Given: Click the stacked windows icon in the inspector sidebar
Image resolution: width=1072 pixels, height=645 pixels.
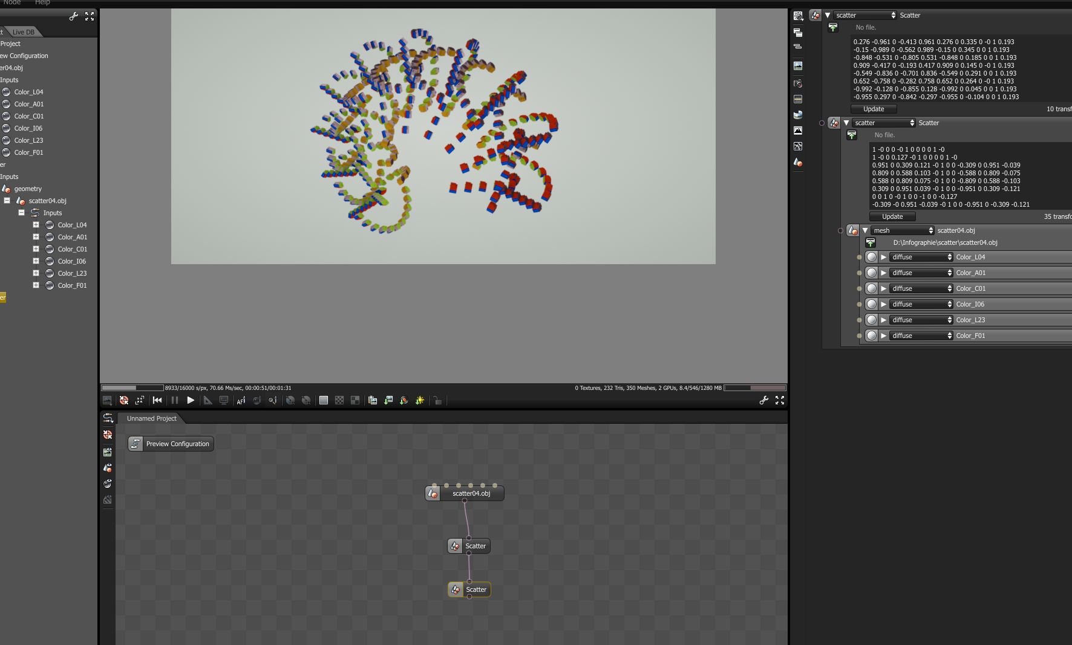Looking at the screenshot, I should click(798, 33).
